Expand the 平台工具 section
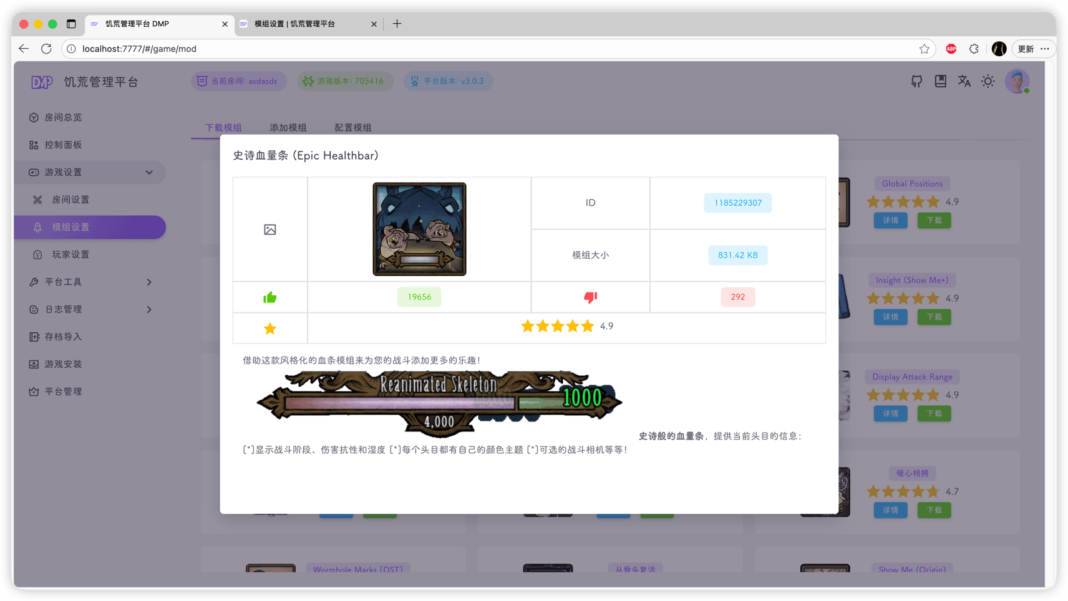The height and width of the screenshot is (601, 1068). point(149,282)
